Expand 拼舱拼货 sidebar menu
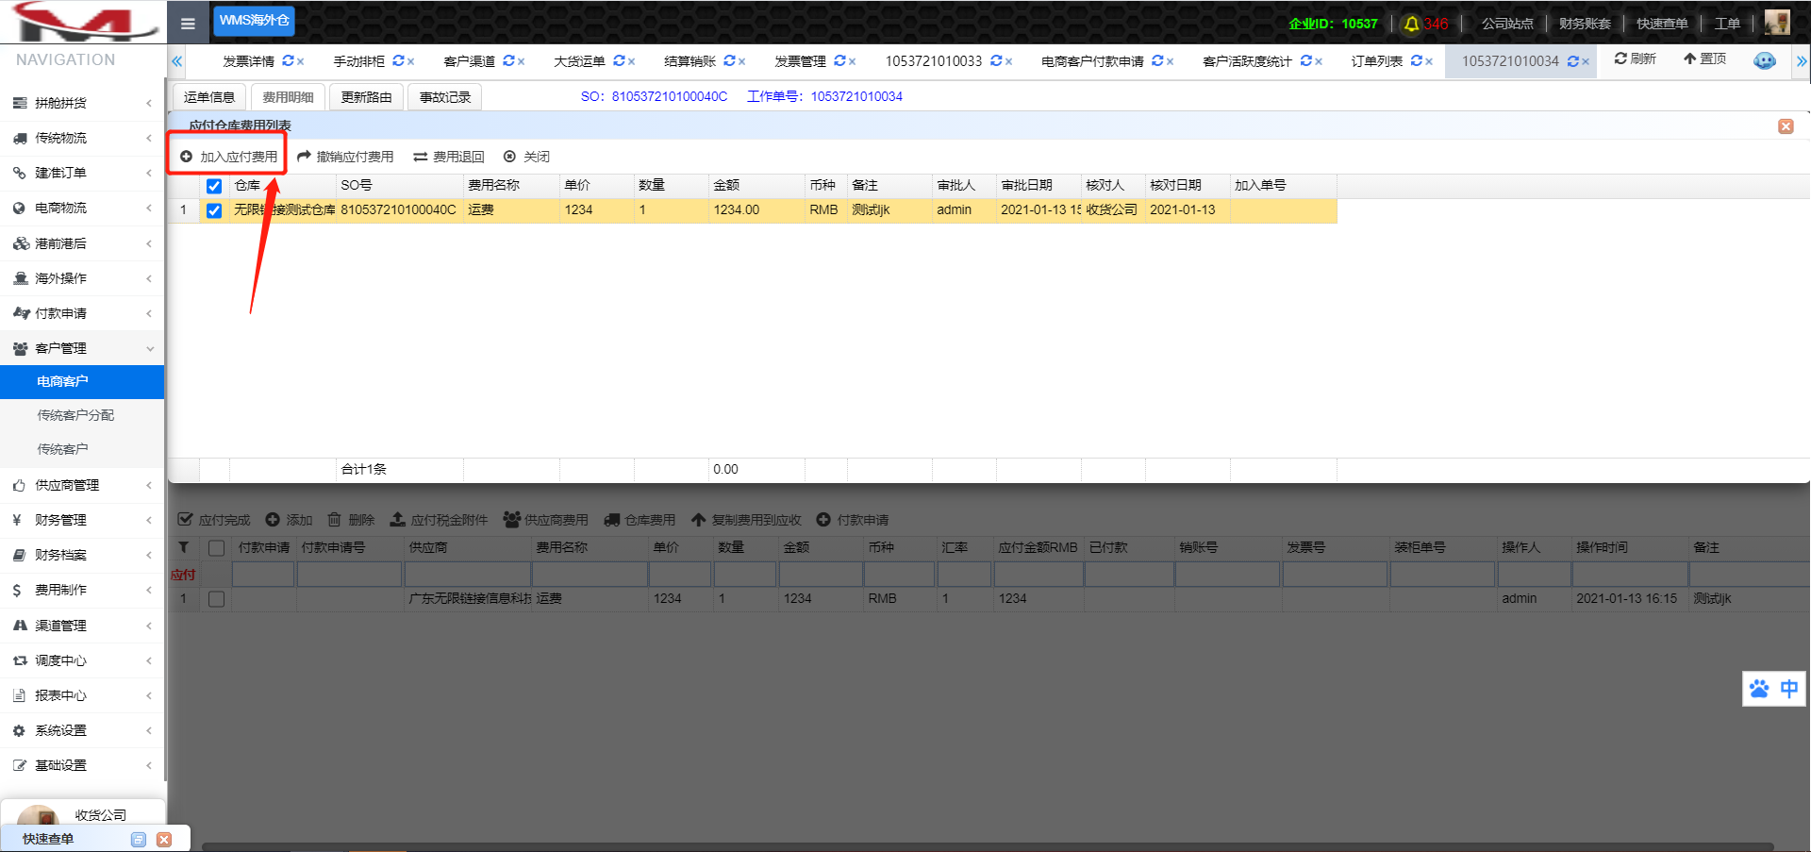 (x=82, y=103)
